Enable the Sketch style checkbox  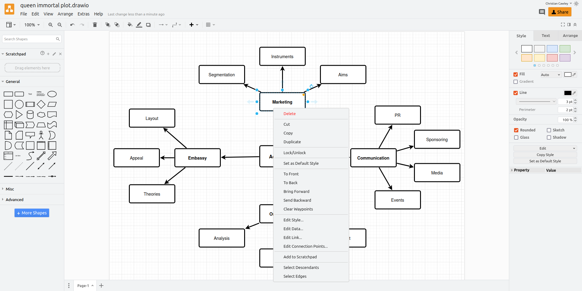coord(549,130)
